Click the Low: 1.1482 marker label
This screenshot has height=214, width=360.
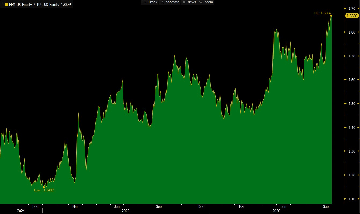click(44, 190)
